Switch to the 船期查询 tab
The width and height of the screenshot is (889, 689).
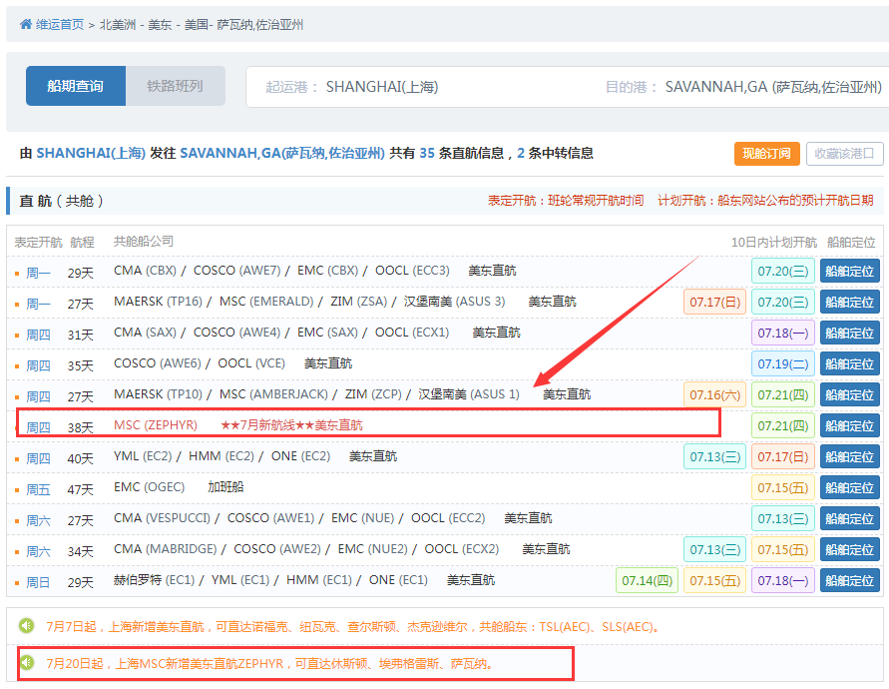tap(76, 86)
